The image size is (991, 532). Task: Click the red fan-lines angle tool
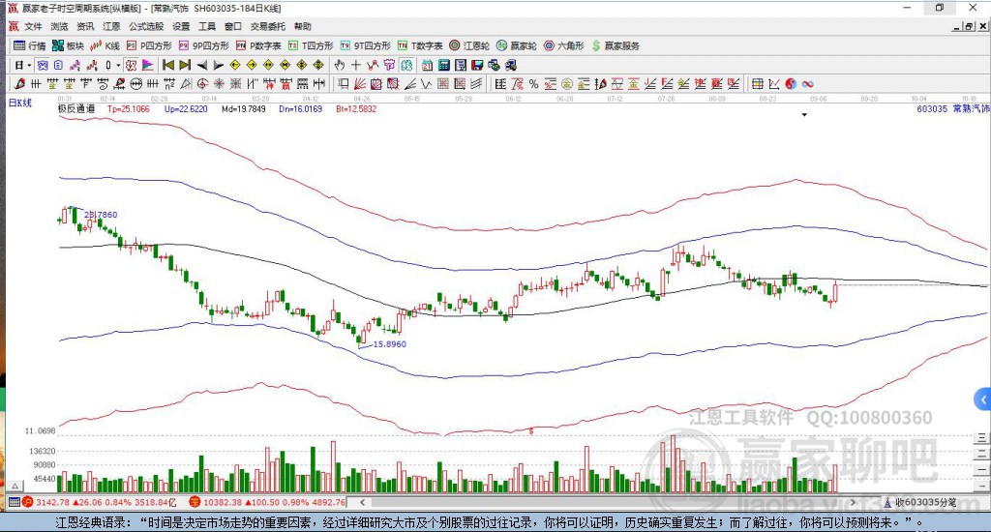click(360, 84)
